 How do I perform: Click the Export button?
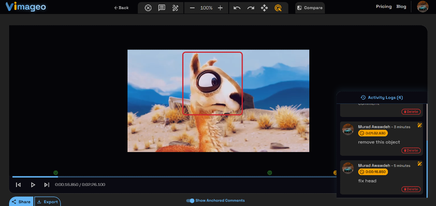click(x=48, y=201)
